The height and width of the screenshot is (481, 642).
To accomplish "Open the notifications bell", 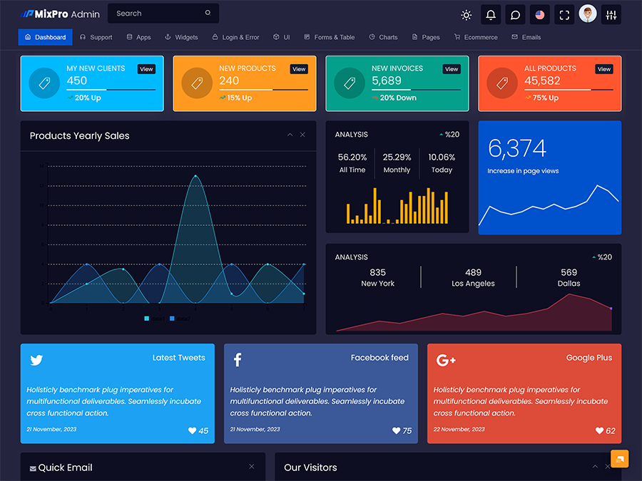I will [491, 15].
